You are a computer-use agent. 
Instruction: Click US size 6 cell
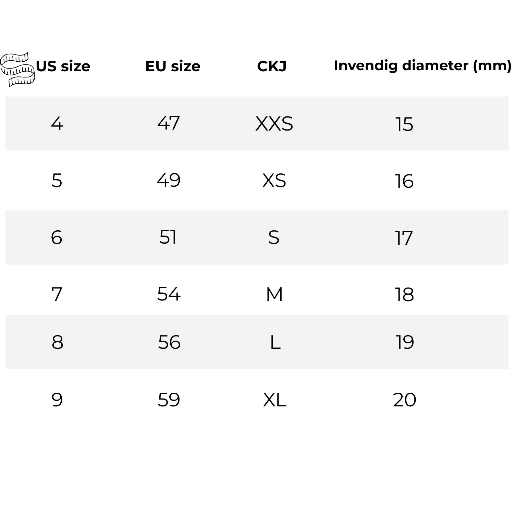tap(57, 237)
